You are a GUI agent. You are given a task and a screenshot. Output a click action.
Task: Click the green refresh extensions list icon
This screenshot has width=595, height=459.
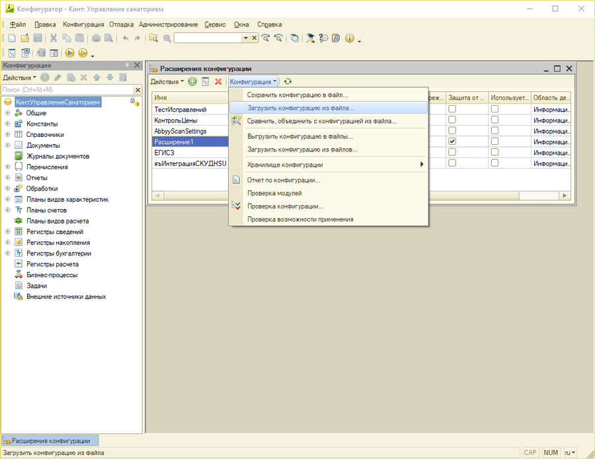[288, 81]
